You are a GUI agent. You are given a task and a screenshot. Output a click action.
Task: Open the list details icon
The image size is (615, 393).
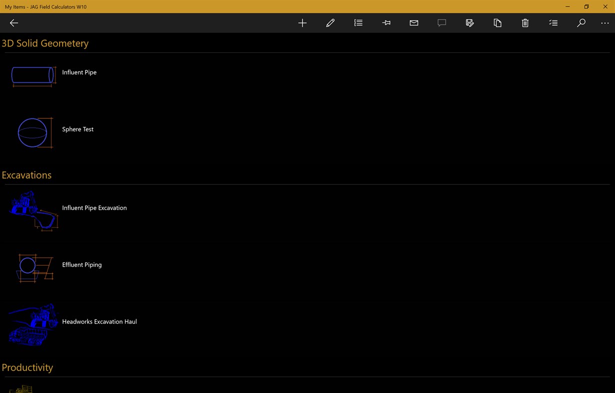point(358,22)
